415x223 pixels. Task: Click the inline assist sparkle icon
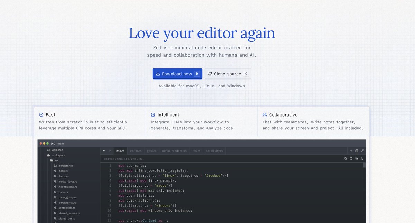pos(357,159)
